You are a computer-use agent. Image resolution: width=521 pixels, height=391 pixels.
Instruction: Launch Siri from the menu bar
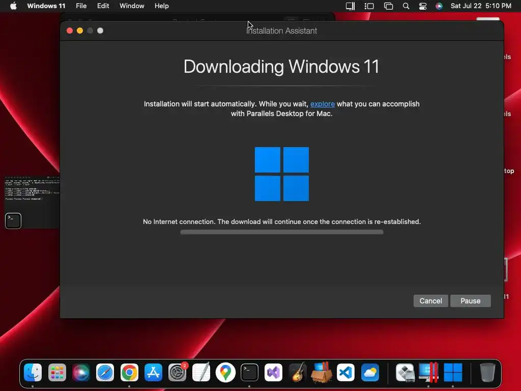coord(439,6)
